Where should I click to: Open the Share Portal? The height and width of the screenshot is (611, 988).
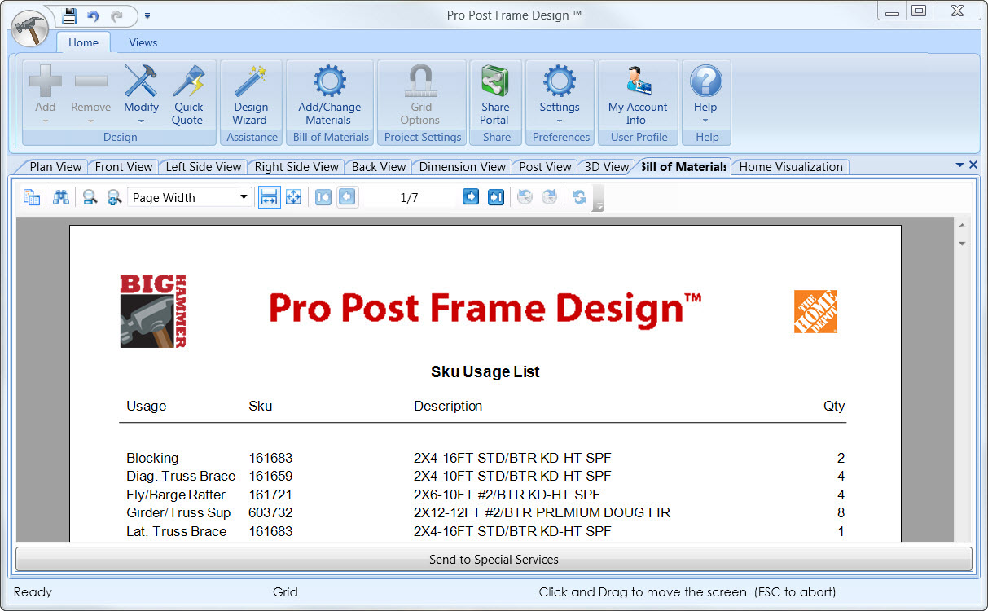pos(494,95)
